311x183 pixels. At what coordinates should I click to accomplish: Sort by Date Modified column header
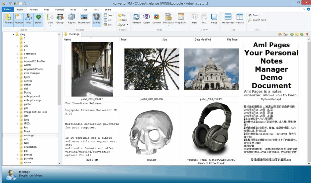[x=210, y=40]
